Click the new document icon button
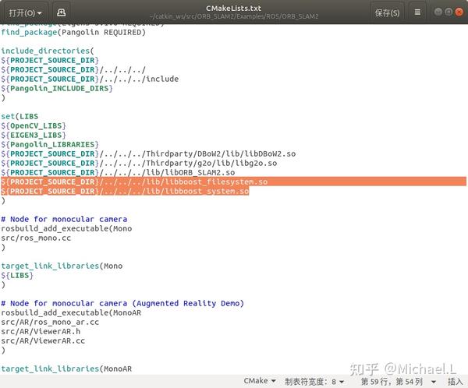Image resolution: width=468 pixels, height=388 pixels. coord(61,12)
